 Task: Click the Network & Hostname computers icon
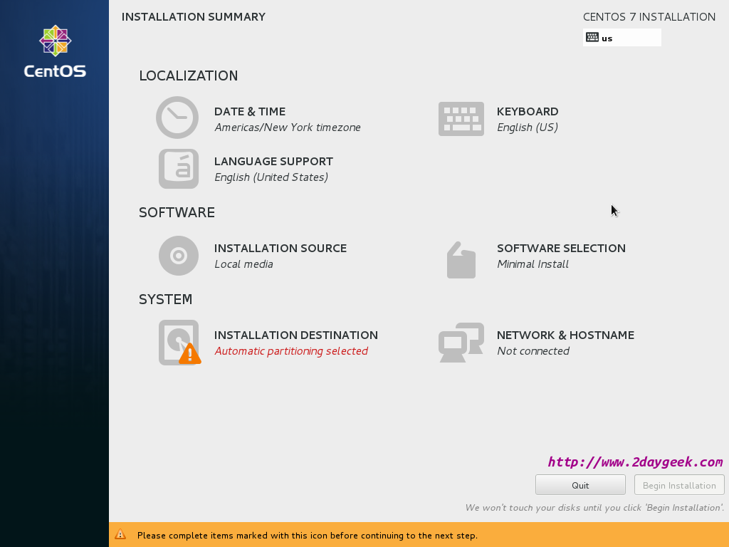tap(461, 343)
